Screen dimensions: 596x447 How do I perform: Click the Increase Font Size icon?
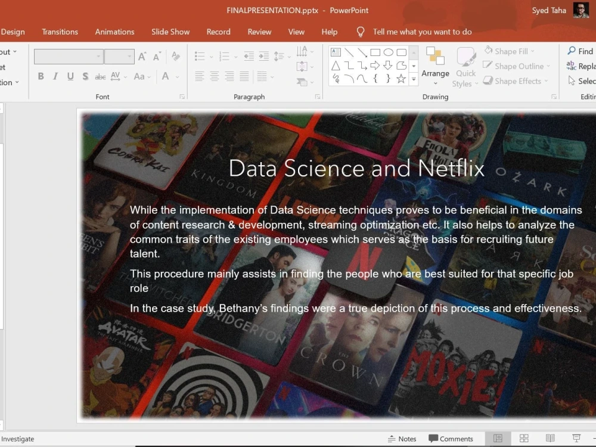click(142, 56)
